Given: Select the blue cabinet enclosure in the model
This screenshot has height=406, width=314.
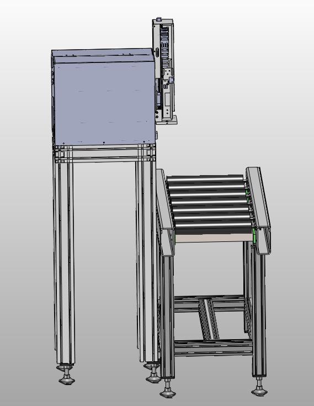Looking at the screenshot, I should tap(103, 97).
